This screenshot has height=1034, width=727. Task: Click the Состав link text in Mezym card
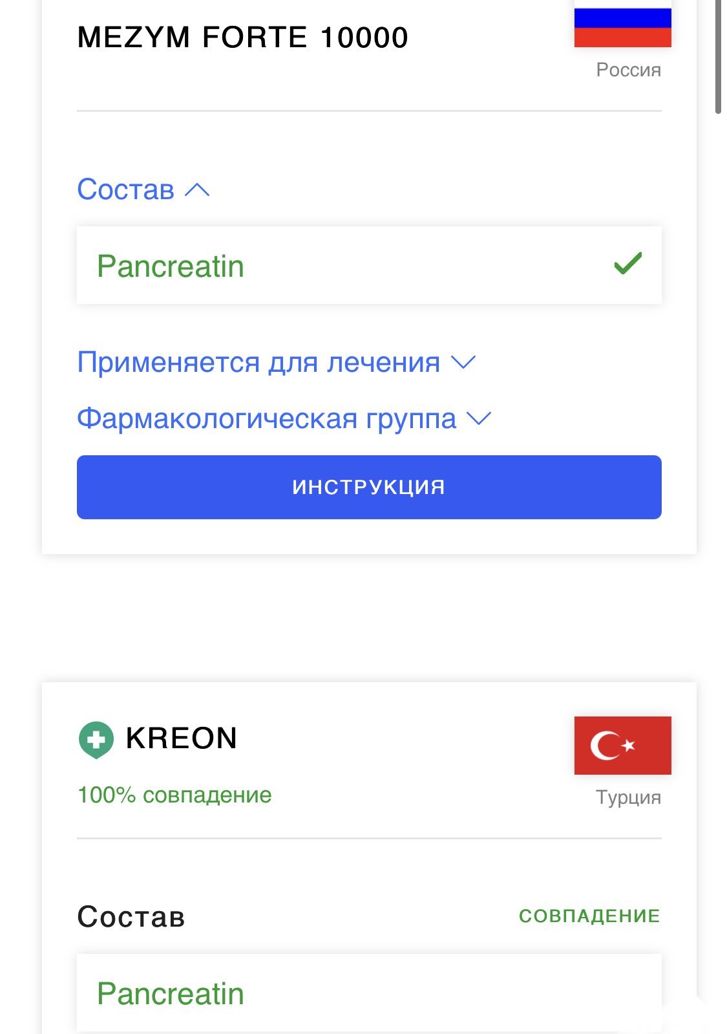coord(126,189)
